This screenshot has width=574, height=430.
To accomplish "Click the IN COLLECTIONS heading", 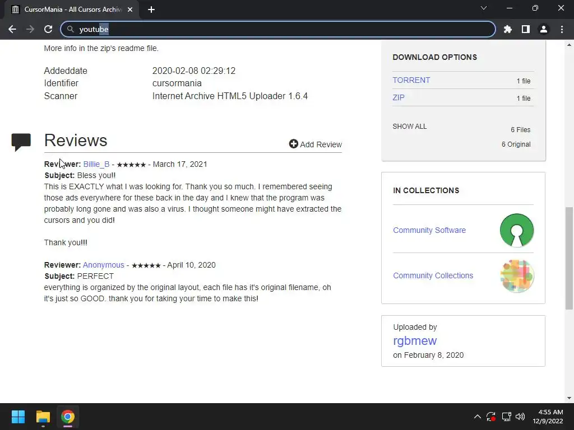I will coord(426,190).
